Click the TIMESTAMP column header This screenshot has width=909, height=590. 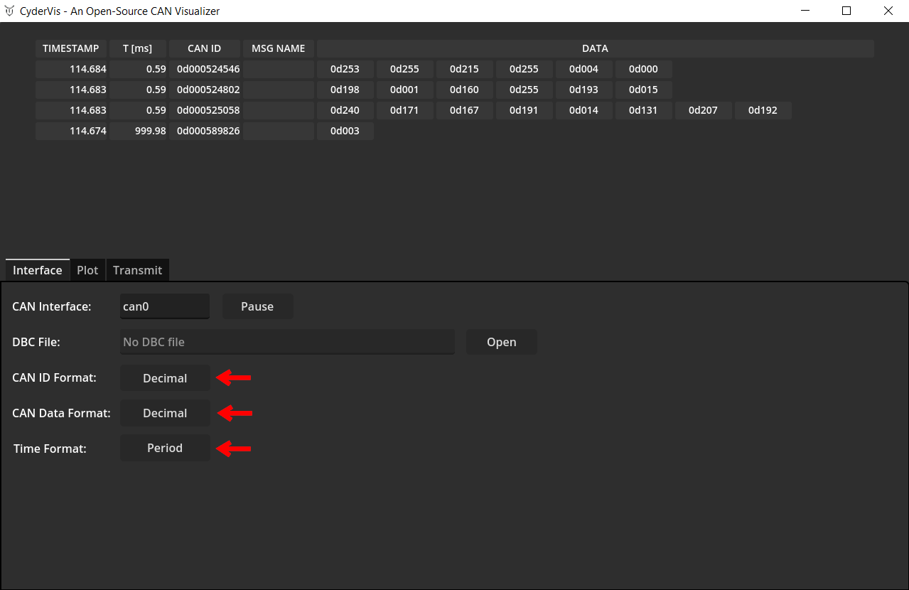[x=70, y=48]
